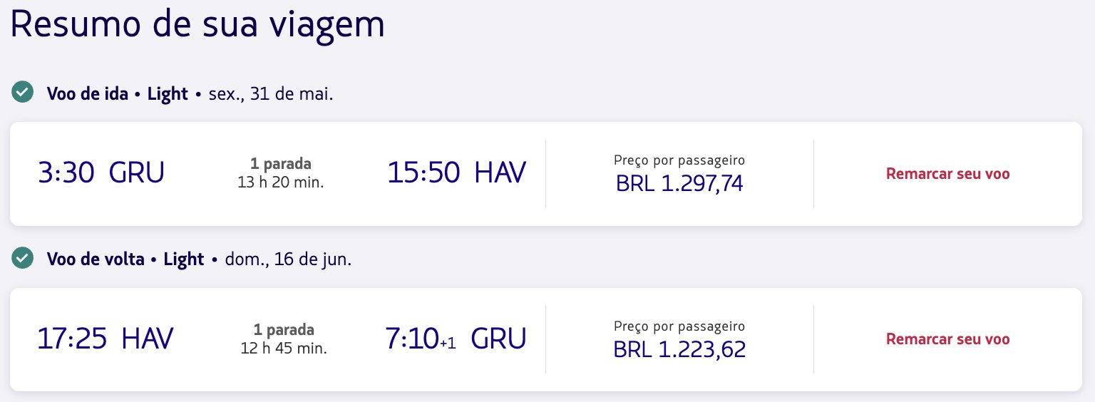The height and width of the screenshot is (402, 1095).
Task: Rebook the outbound GRU to HAV flight
Action: [947, 173]
